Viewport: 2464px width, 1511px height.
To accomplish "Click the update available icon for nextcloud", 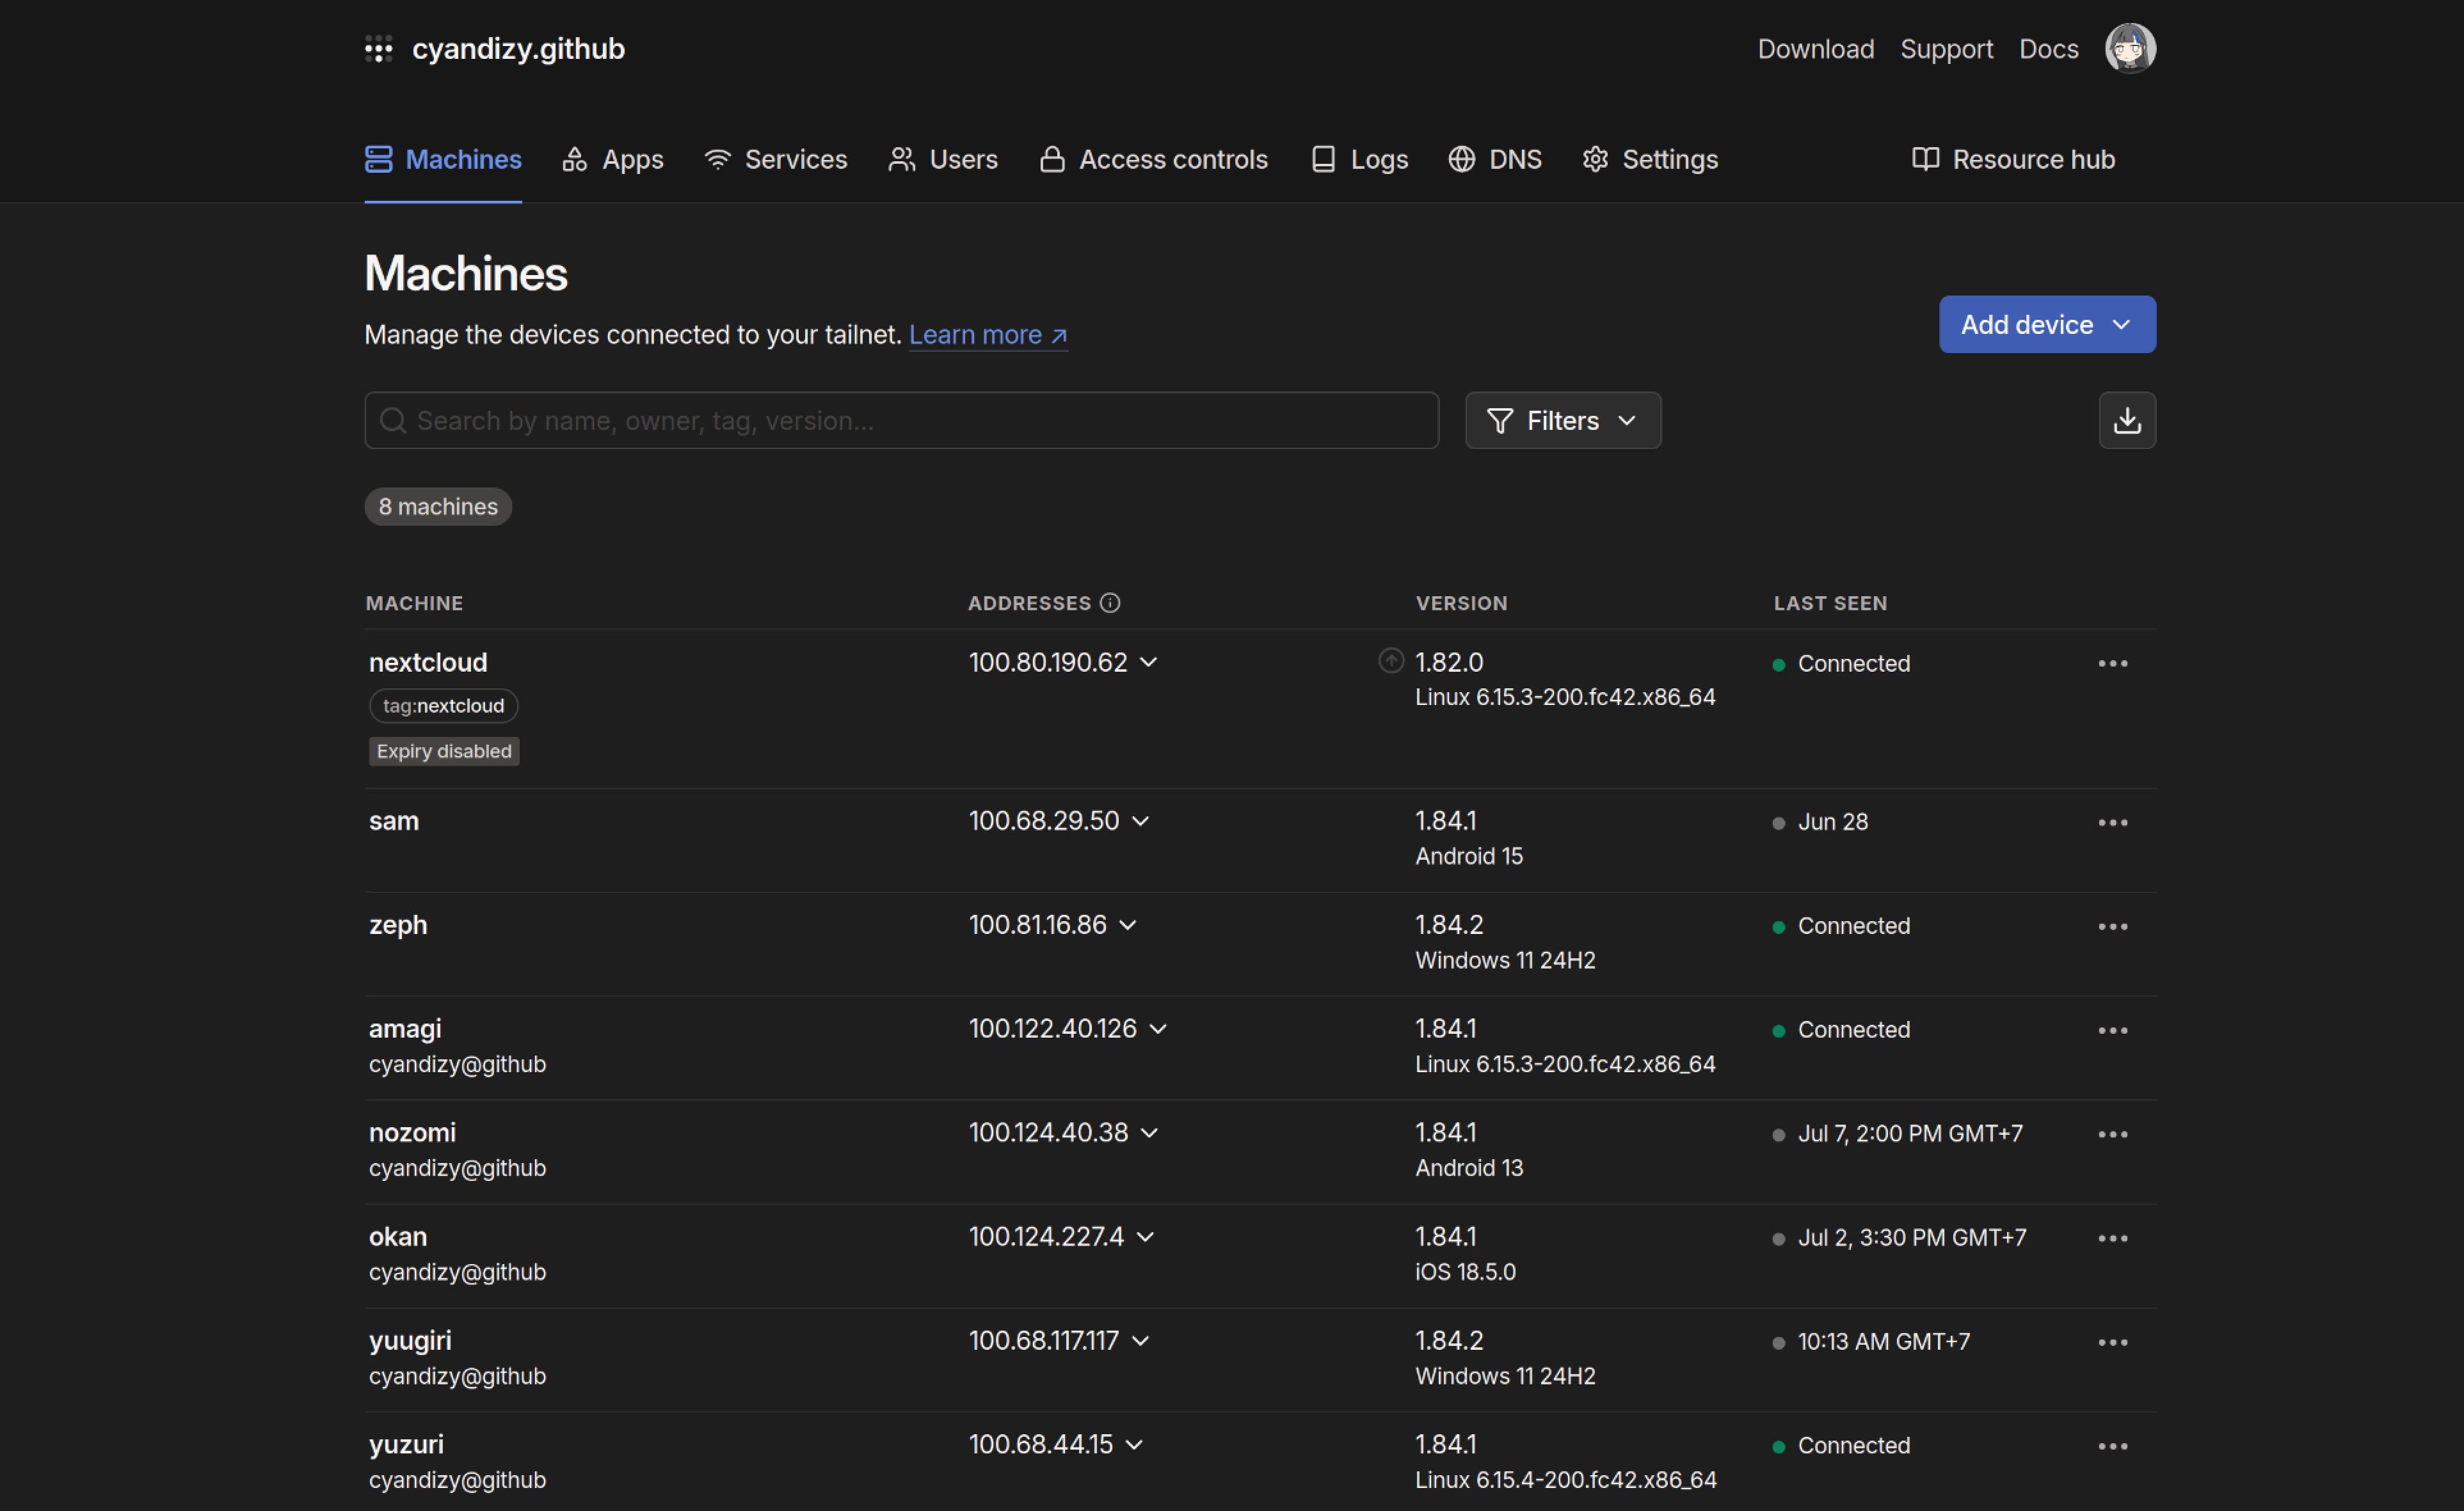I will click(x=1391, y=661).
